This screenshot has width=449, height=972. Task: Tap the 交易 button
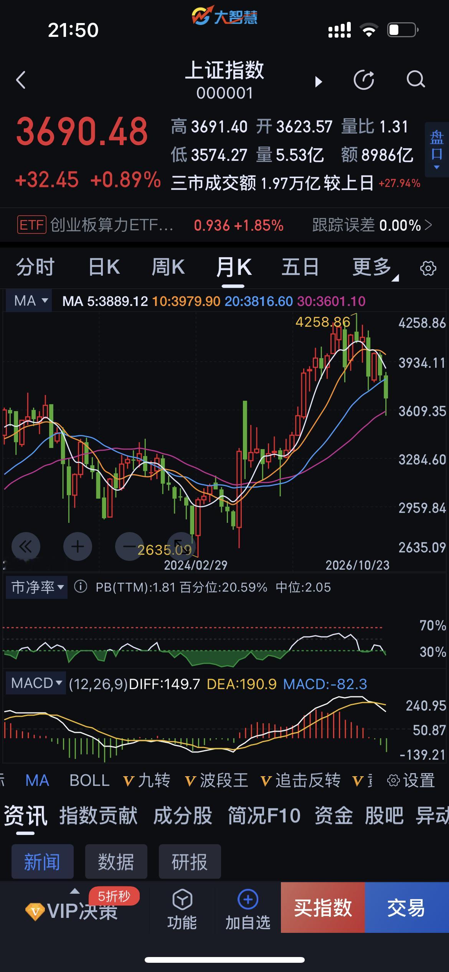tap(407, 908)
